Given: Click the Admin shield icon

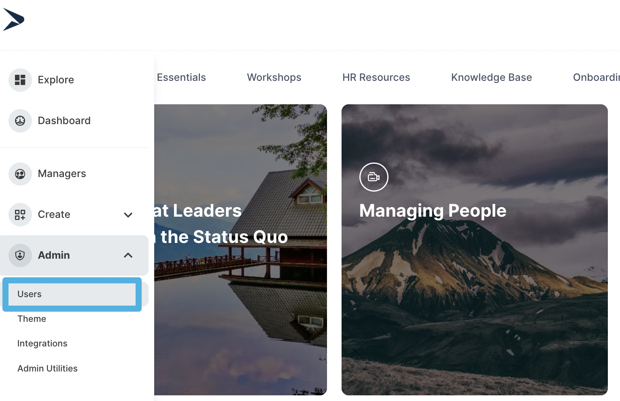Looking at the screenshot, I should coord(20,255).
